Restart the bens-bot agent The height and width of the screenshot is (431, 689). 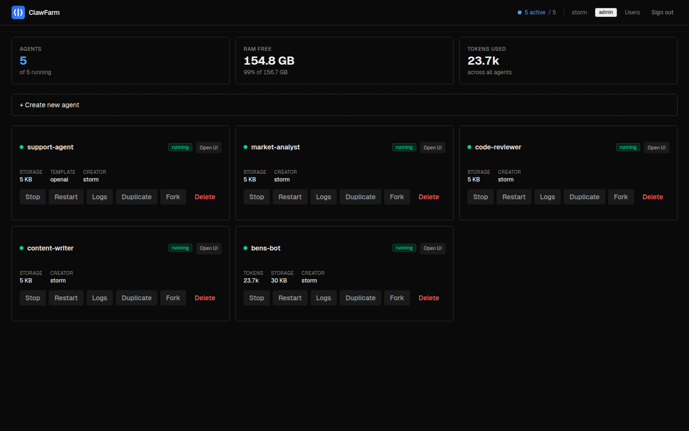pos(290,298)
